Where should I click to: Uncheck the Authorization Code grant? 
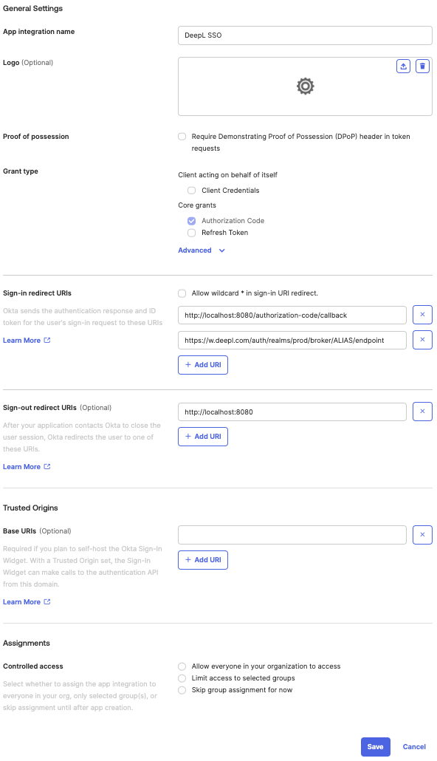191,220
